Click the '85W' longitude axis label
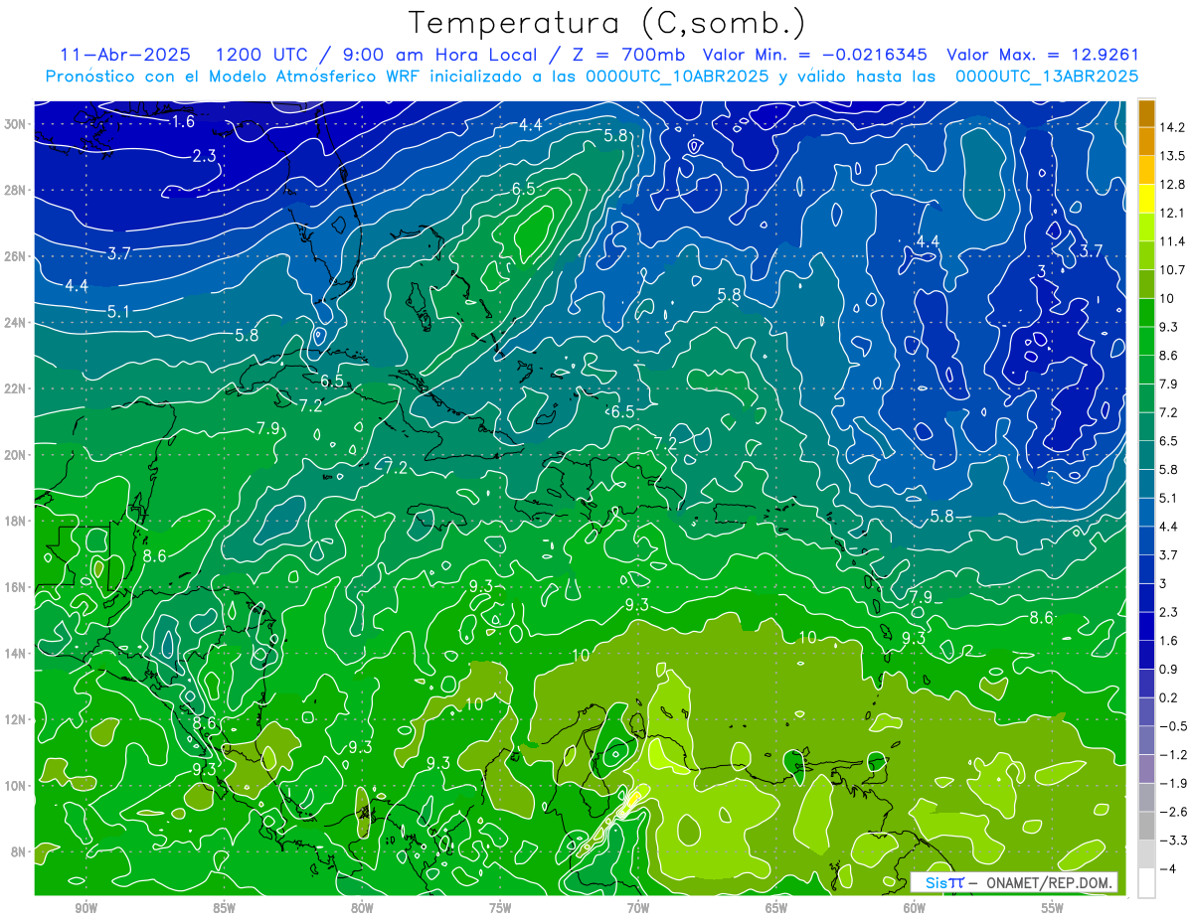Image resolution: width=1193 pixels, height=921 pixels. (224, 907)
